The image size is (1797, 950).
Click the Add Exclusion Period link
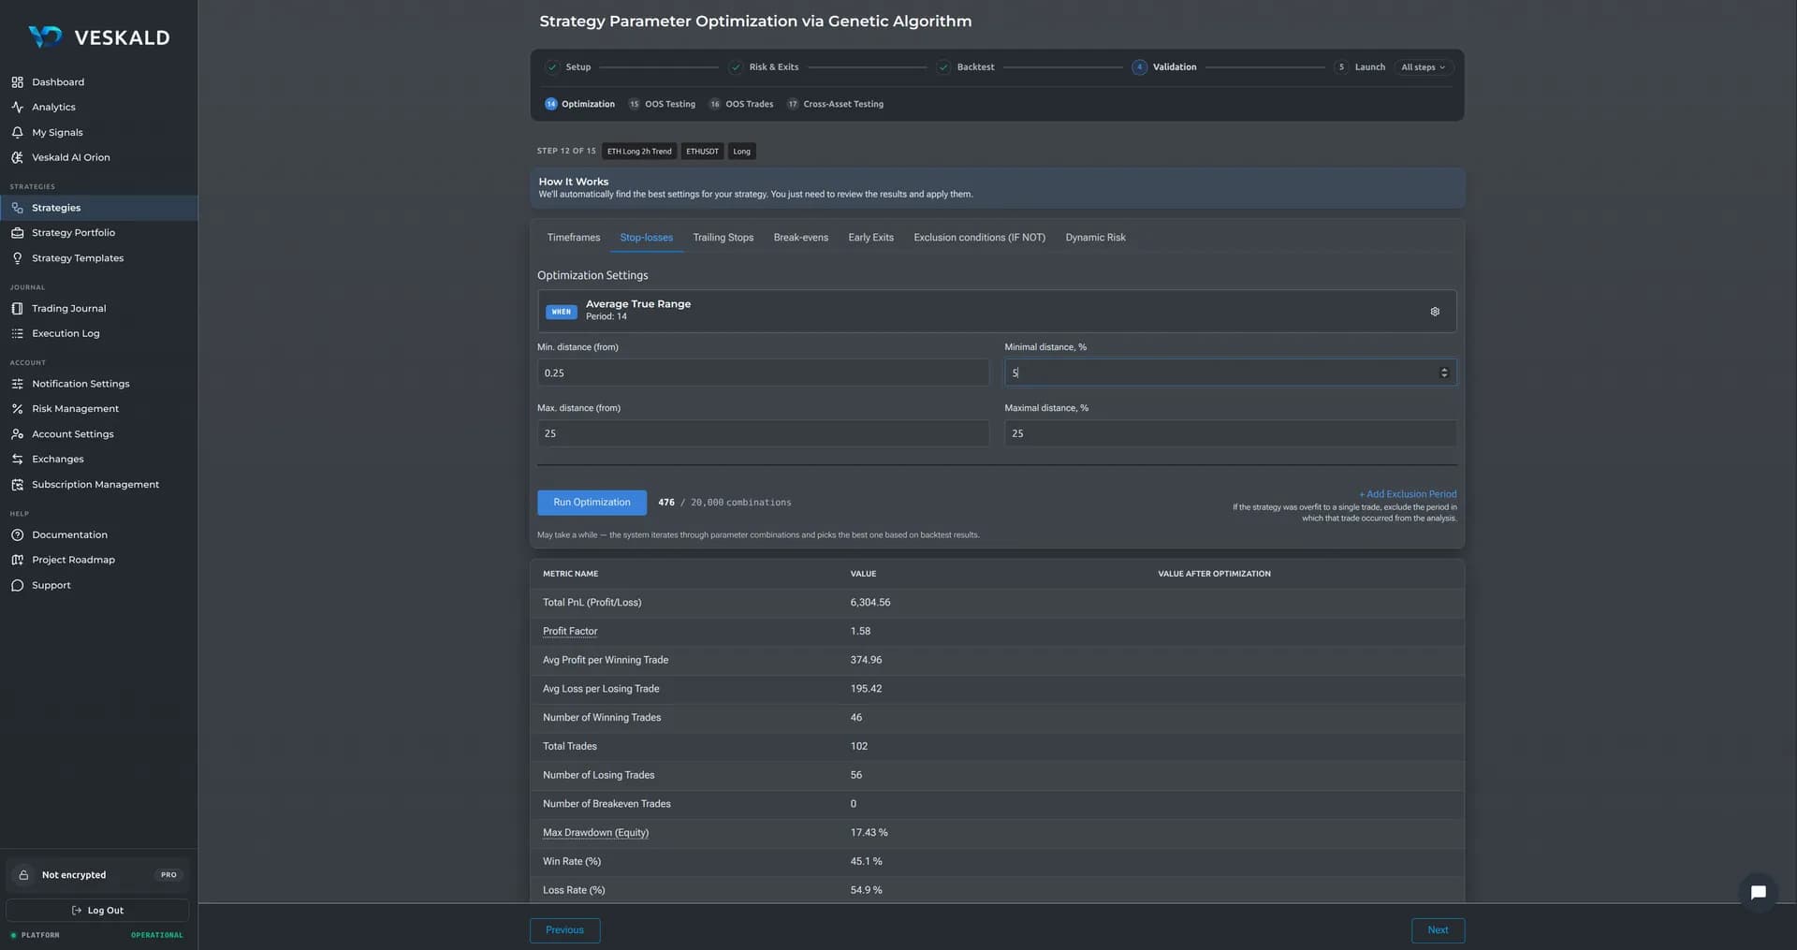(1408, 494)
